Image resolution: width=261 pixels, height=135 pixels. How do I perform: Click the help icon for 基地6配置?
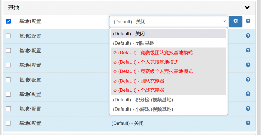click(248, 94)
